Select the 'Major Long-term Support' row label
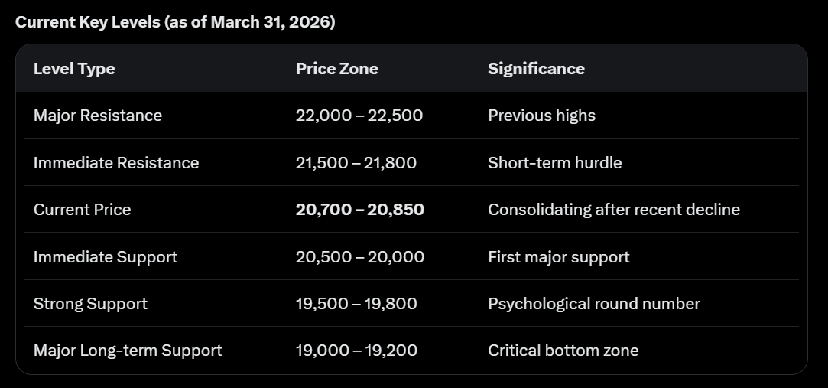Viewport: 828px width, 388px height. 128,351
